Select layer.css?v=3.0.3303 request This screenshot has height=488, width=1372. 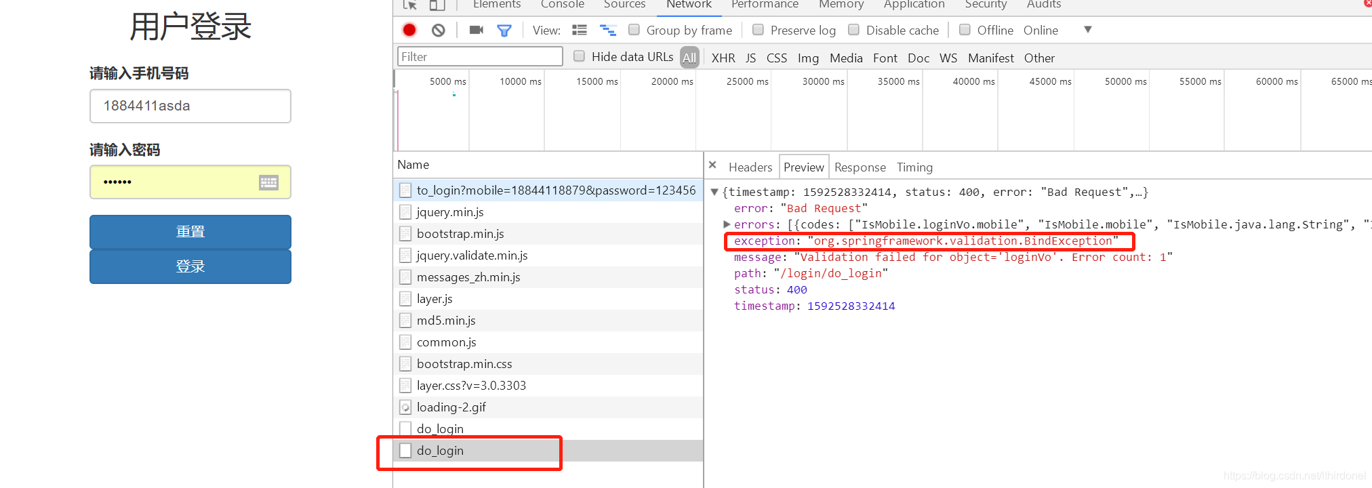tap(548, 386)
